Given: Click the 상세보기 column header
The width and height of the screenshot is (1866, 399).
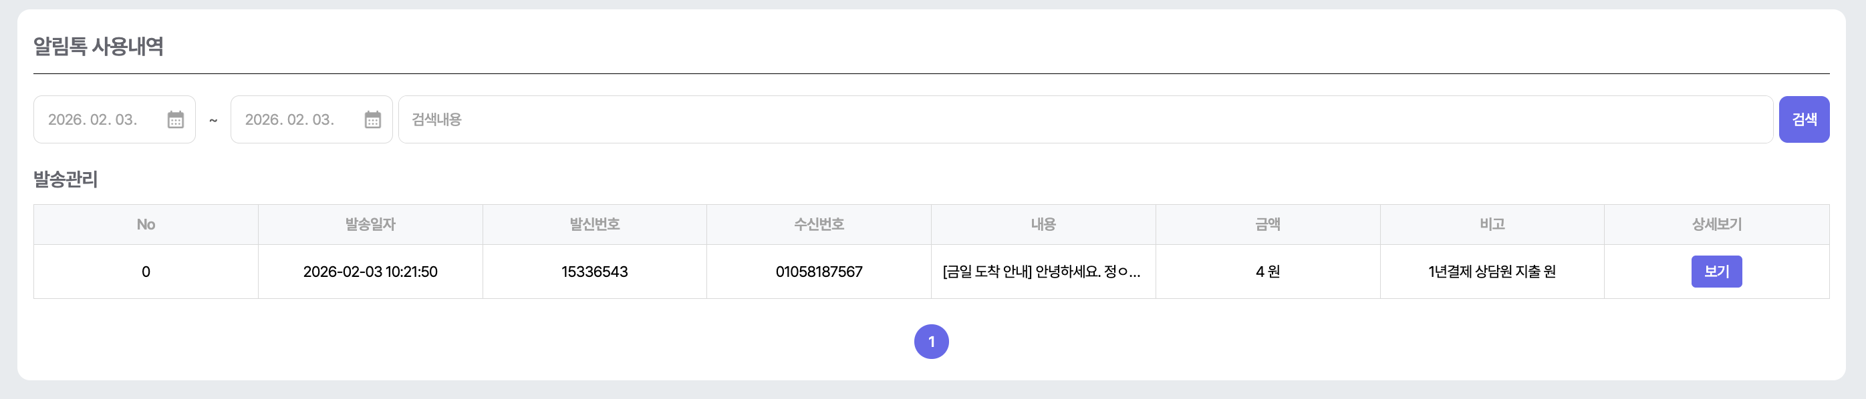Looking at the screenshot, I should [x=1717, y=225].
